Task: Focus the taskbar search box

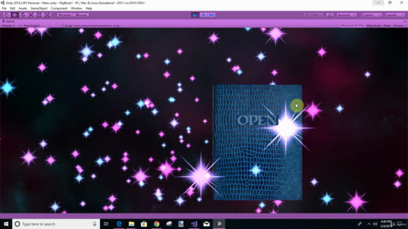Action: coord(56,224)
